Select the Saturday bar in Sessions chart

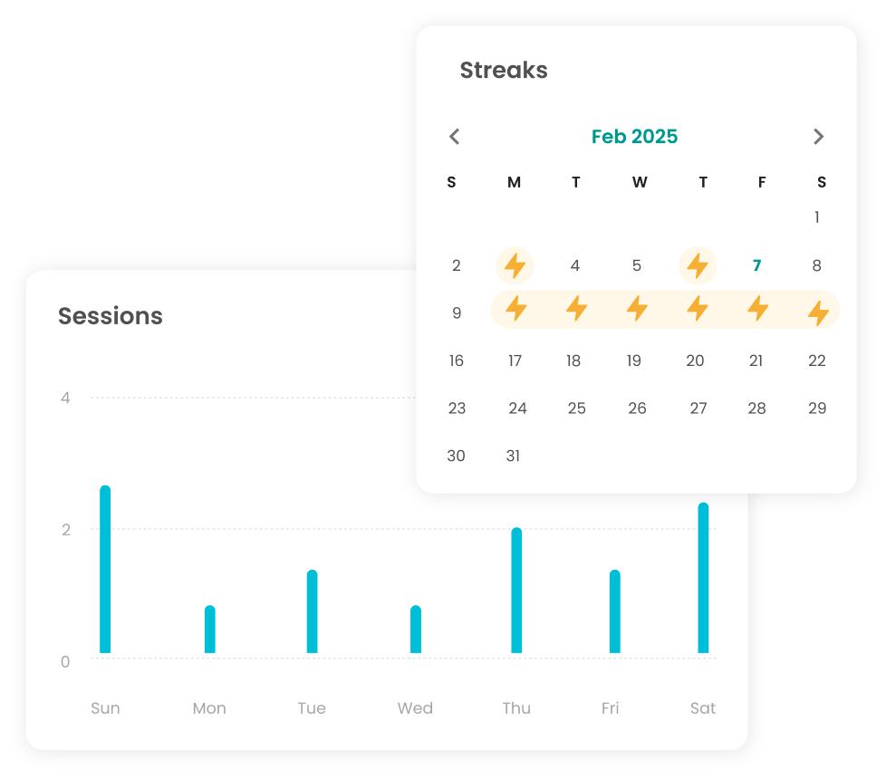click(x=703, y=578)
